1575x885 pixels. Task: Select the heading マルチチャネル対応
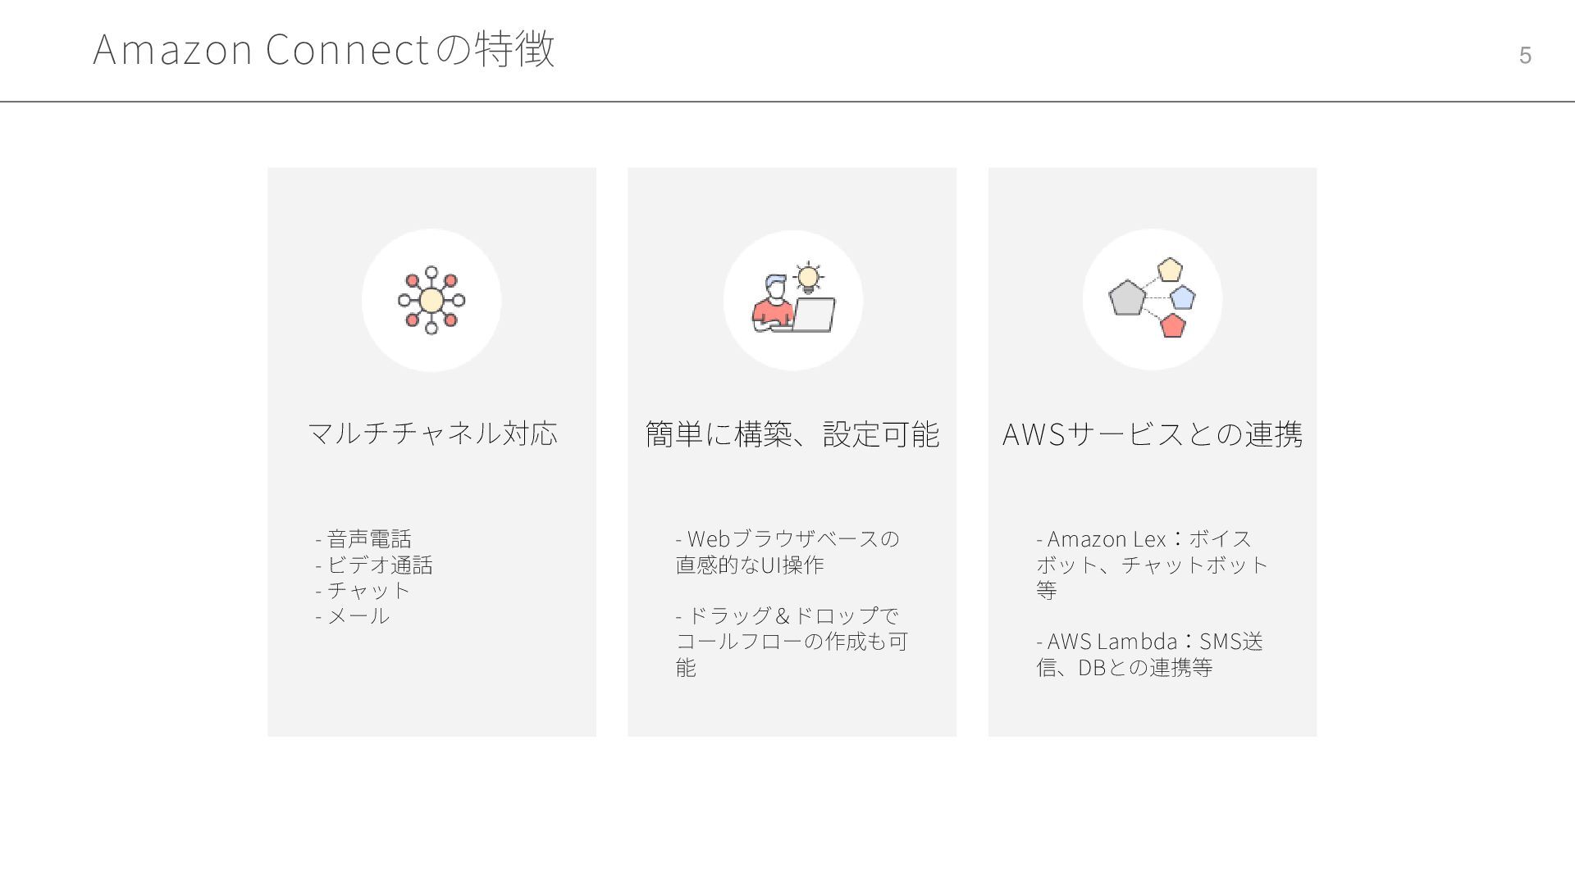tap(432, 433)
